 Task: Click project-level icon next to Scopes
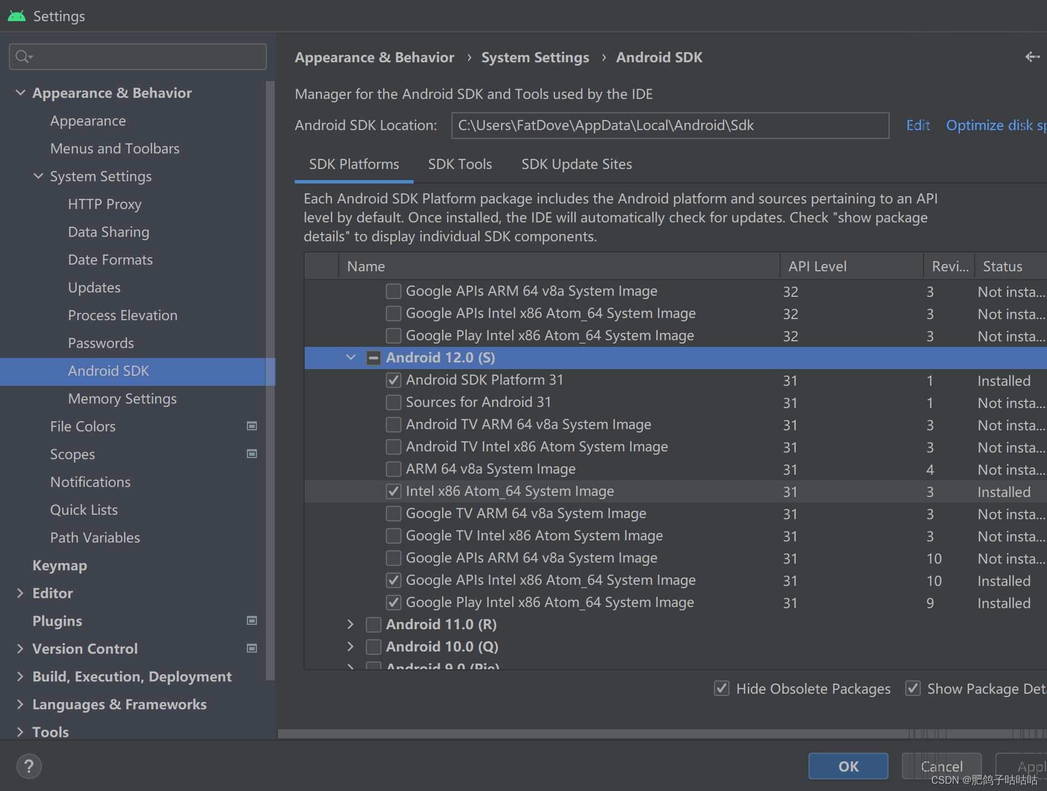252,454
